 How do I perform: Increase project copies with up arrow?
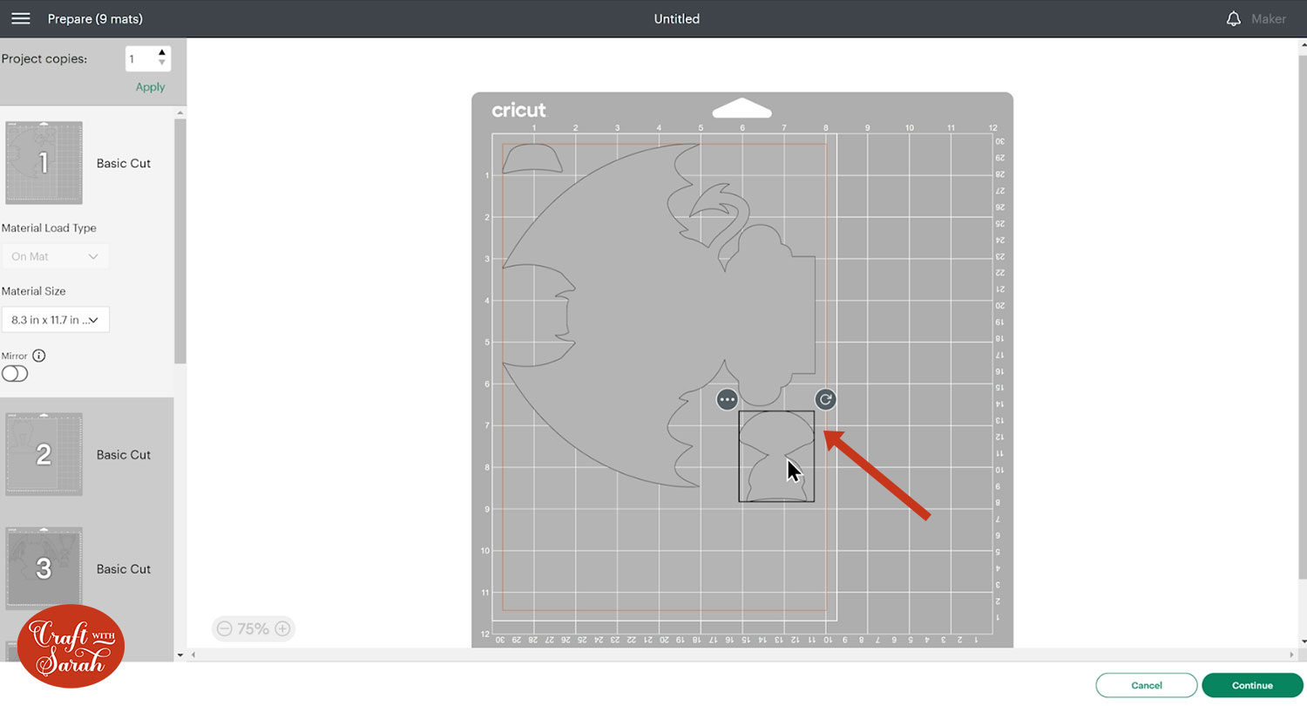click(x=162, y=53)
